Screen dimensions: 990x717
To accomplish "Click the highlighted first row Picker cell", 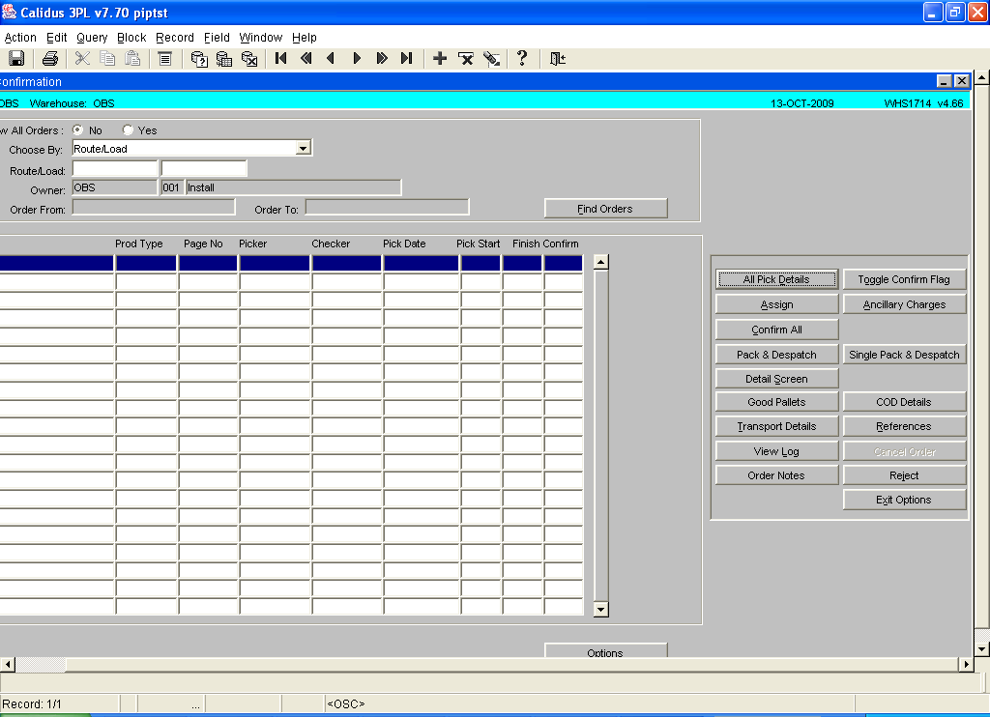I will [275, 263].
